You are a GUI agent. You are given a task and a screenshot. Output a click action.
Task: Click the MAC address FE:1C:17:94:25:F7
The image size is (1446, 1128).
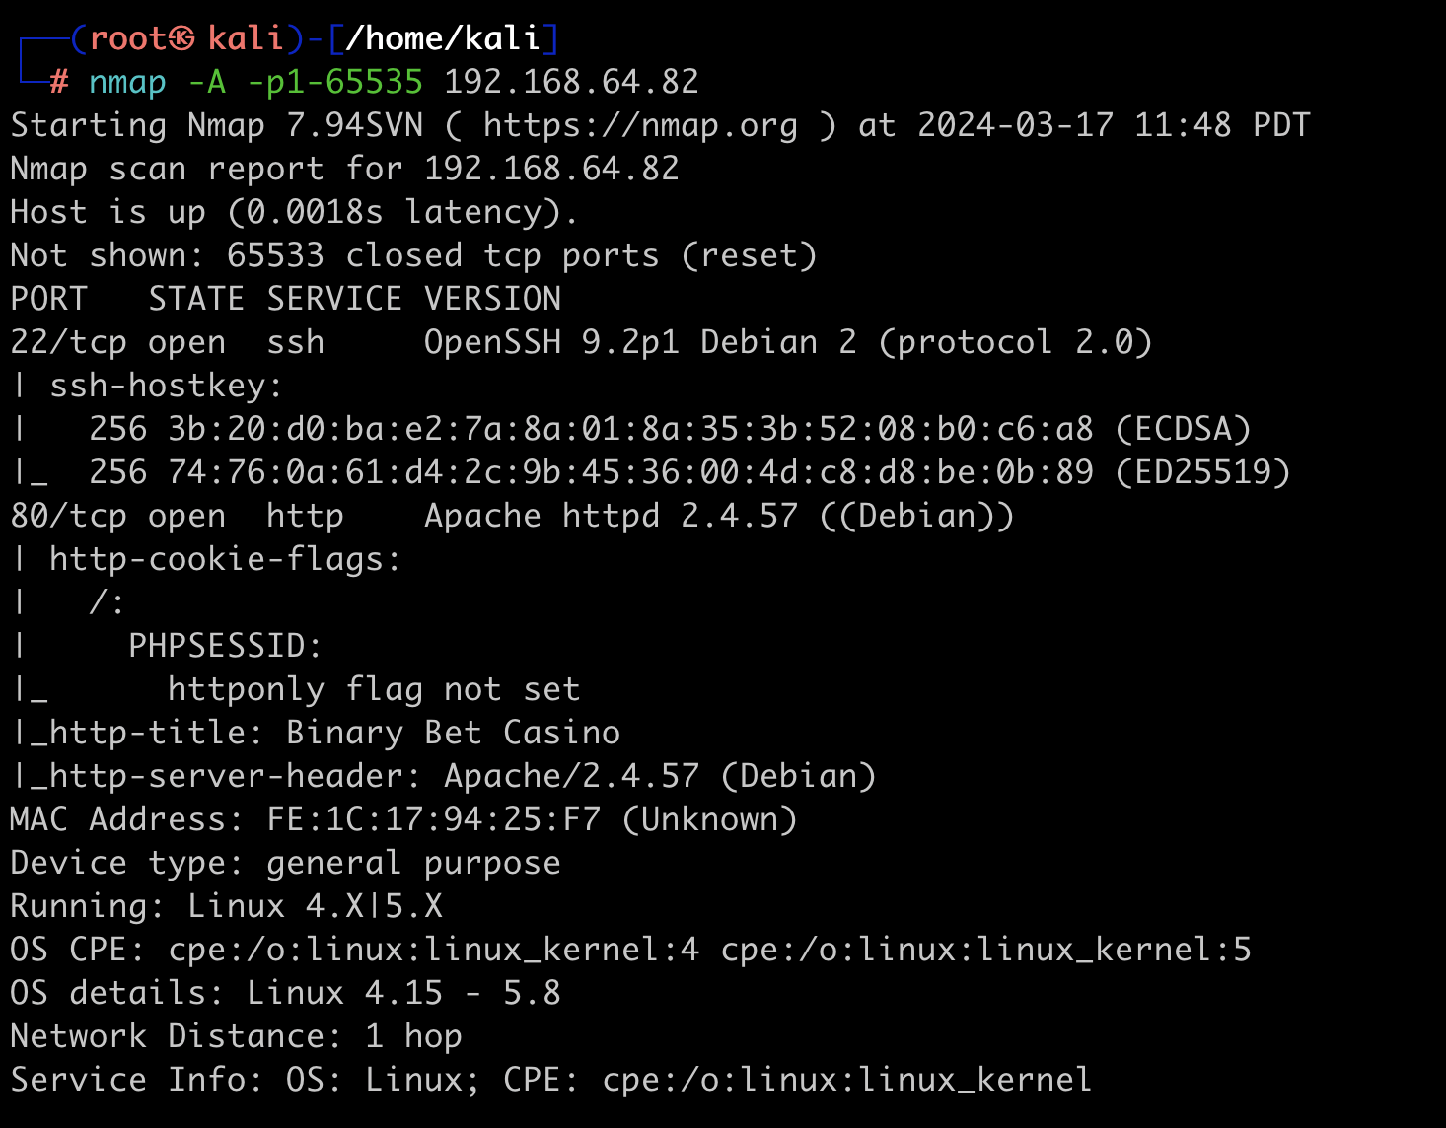click(433, 819)
